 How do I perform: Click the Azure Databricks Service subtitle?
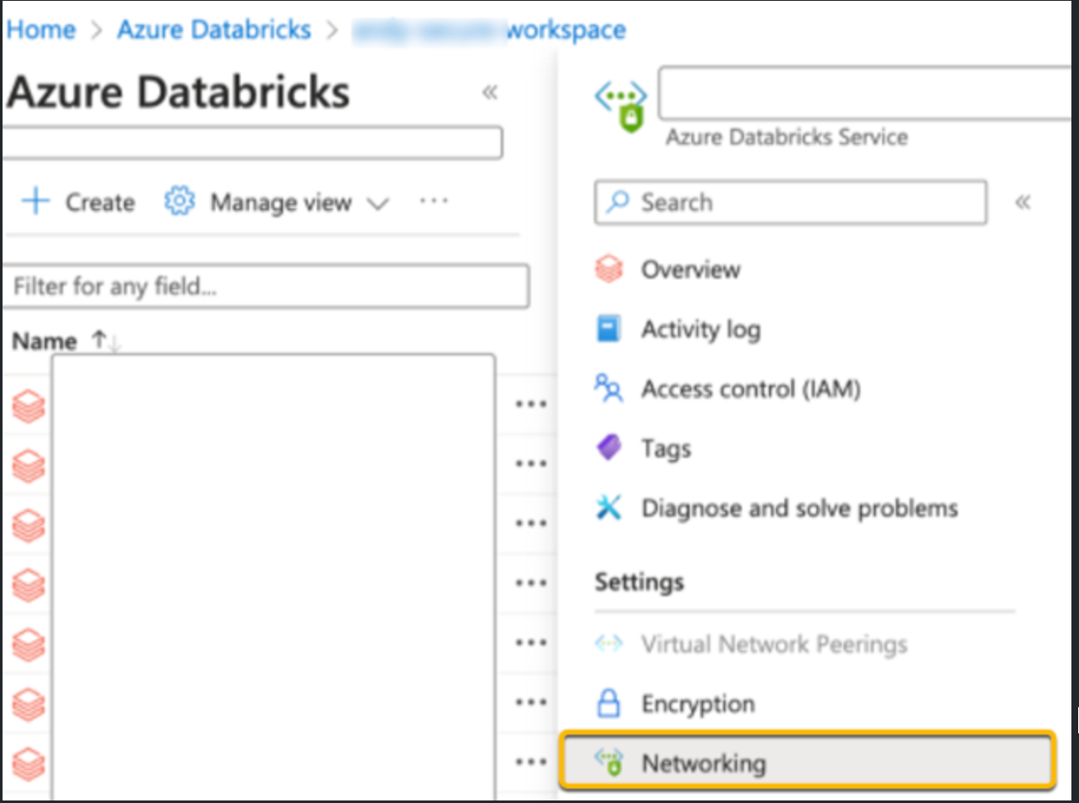click(x=787, y=137)
